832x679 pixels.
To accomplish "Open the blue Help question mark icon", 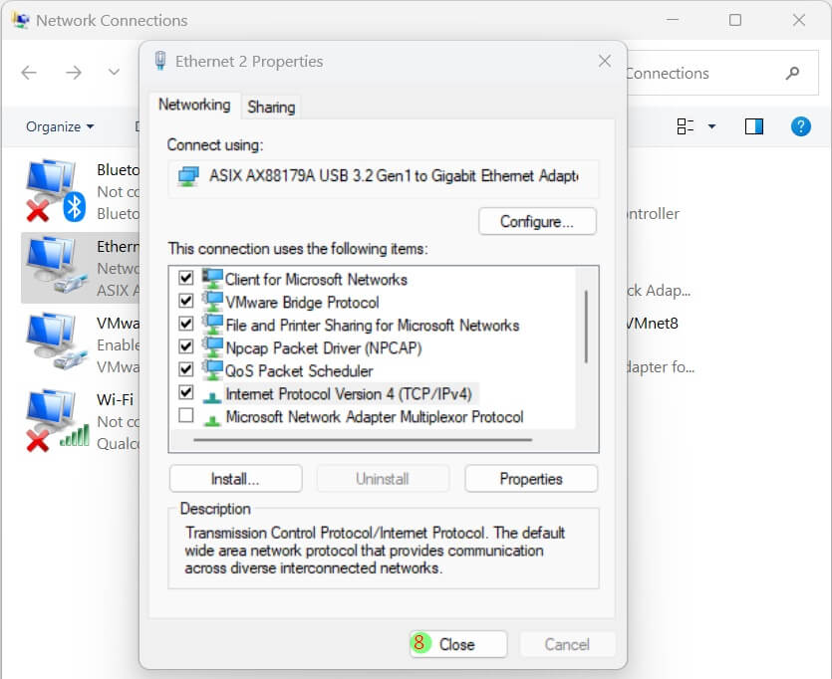I will [x=800, y=126].
